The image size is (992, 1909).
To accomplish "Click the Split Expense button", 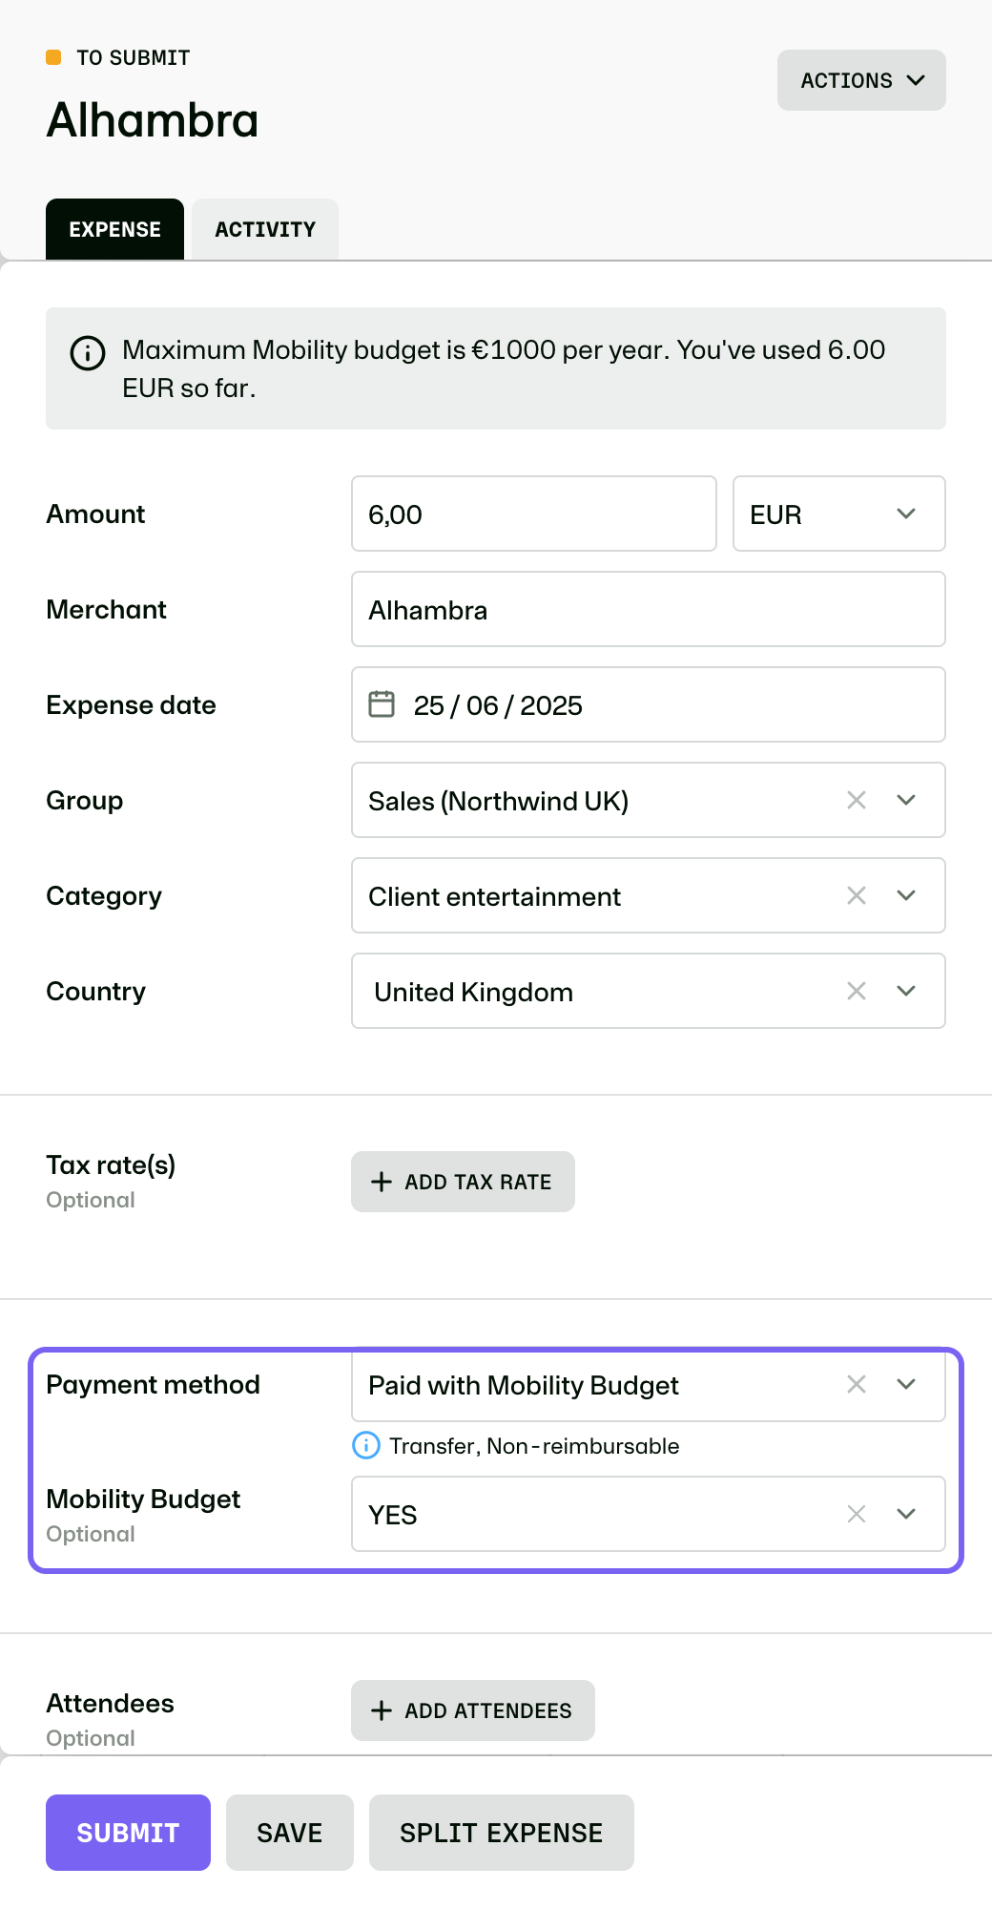I will pyautogui.click(x=502, y=1833).
